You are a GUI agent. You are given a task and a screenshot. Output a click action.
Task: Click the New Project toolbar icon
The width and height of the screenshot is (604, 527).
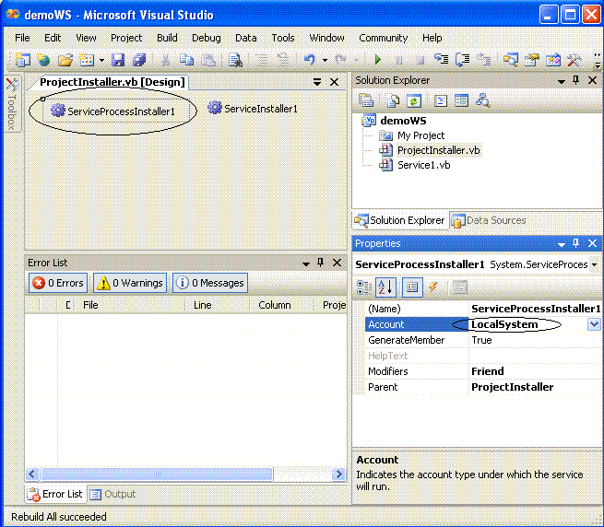tap(23, 60)
